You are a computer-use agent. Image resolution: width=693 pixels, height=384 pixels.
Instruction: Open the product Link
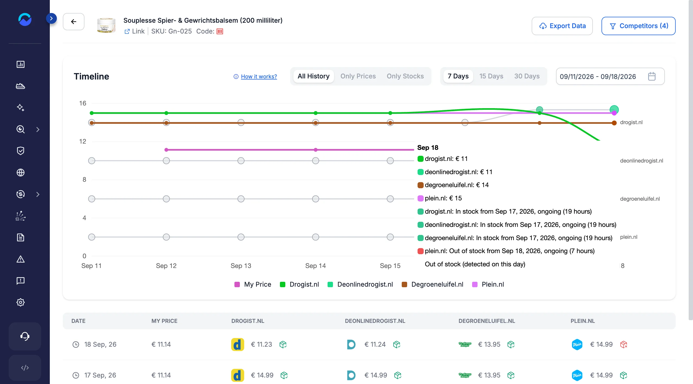pyautogui.click(x=135, y=31)
